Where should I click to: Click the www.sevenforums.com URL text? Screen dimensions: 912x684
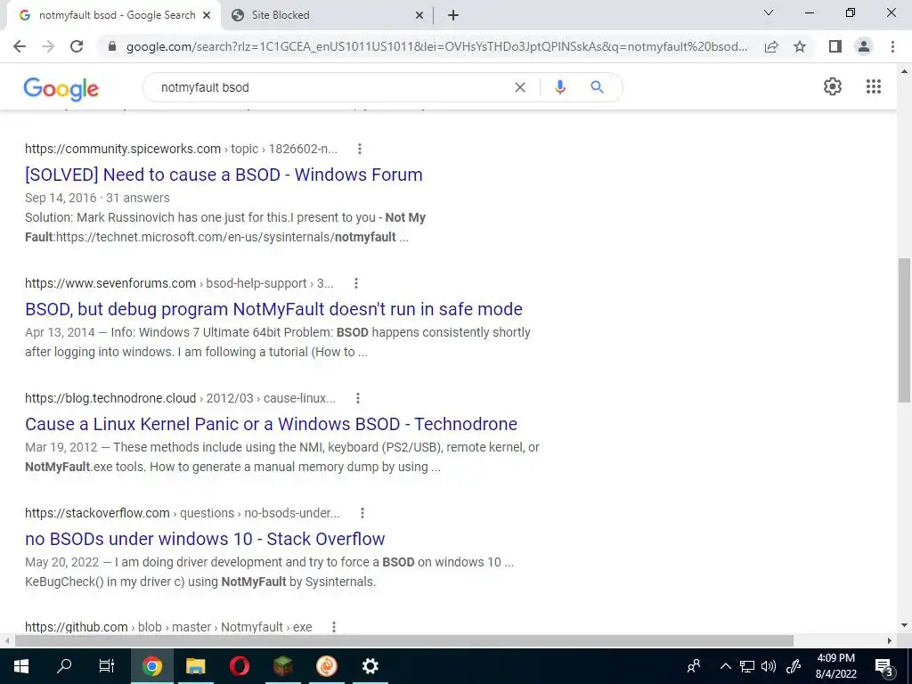click(x=110, y=283)
